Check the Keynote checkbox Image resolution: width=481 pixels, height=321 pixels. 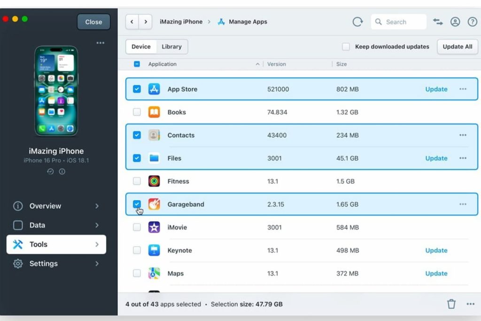(x=137, y=250)
